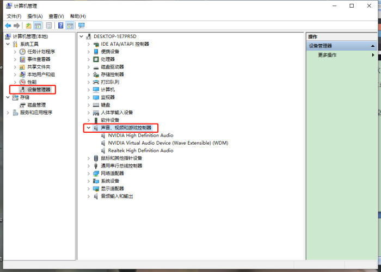The height and width of the screenshot is (272, 381).
Task: Click 更多操作 in the actions pane
Action: tap(327, 55)
